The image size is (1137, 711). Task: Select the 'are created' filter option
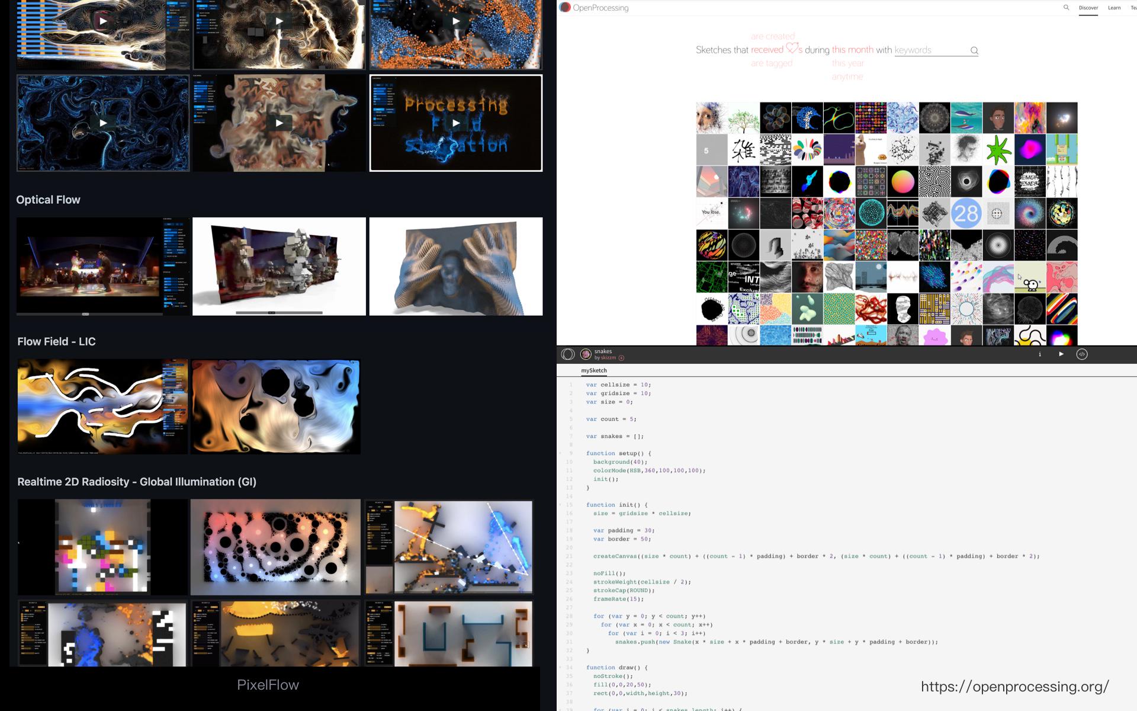click(772, 37)
